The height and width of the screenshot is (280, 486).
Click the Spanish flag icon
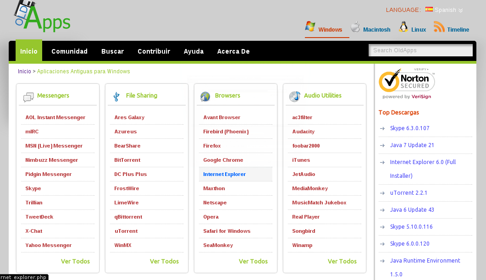429,10
